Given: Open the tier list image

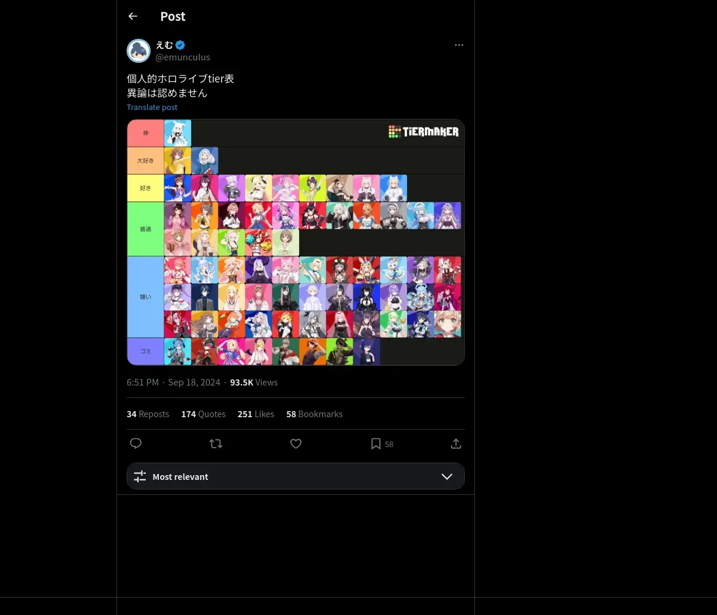Looking at the screenshot, I should pyautogui.click(x=295, y=242).
